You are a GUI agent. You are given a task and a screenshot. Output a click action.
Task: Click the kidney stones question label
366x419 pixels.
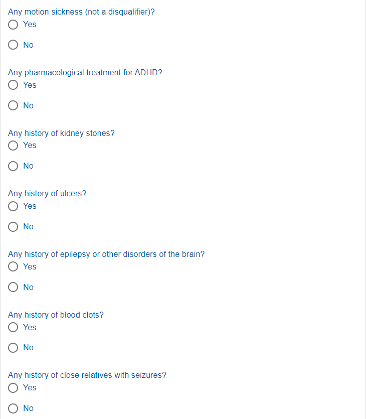61,133
